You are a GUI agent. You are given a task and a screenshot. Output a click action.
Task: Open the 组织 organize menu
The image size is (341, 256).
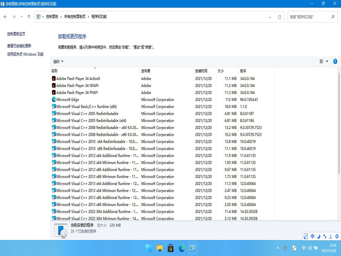[58, 62]
